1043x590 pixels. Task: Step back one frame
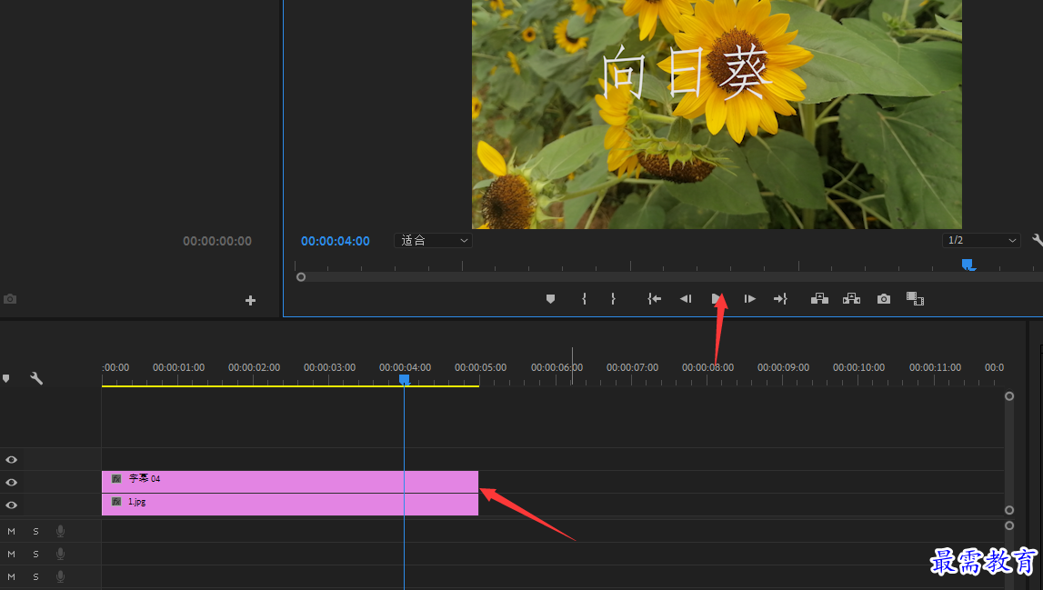686,299
